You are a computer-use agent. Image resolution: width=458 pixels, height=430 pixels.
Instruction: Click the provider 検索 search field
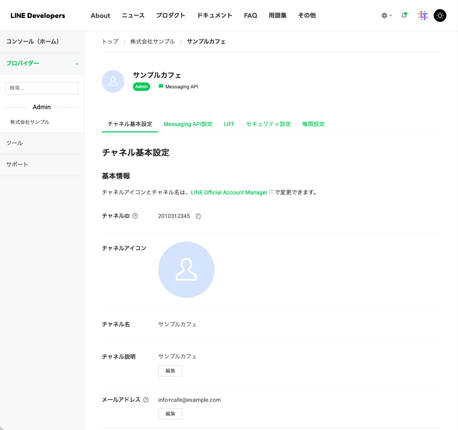42,88
